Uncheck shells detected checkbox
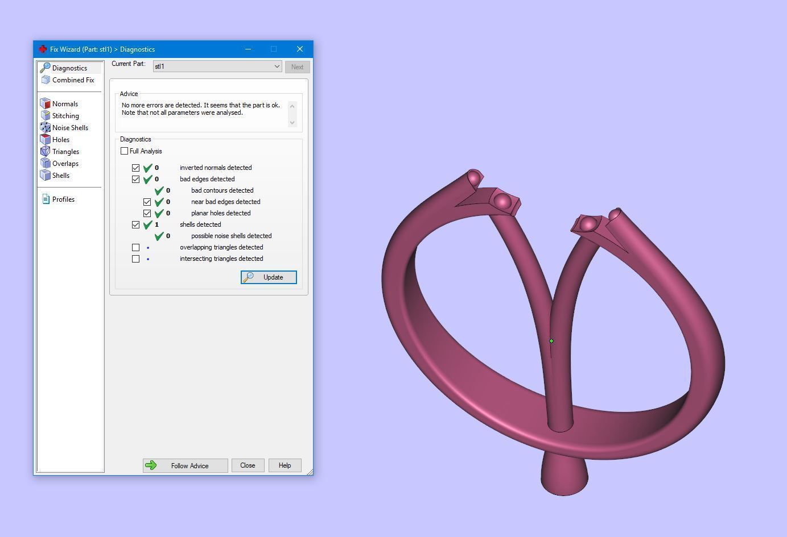The width and height of the screenshot is (787, 537). (x=135, y=224)
